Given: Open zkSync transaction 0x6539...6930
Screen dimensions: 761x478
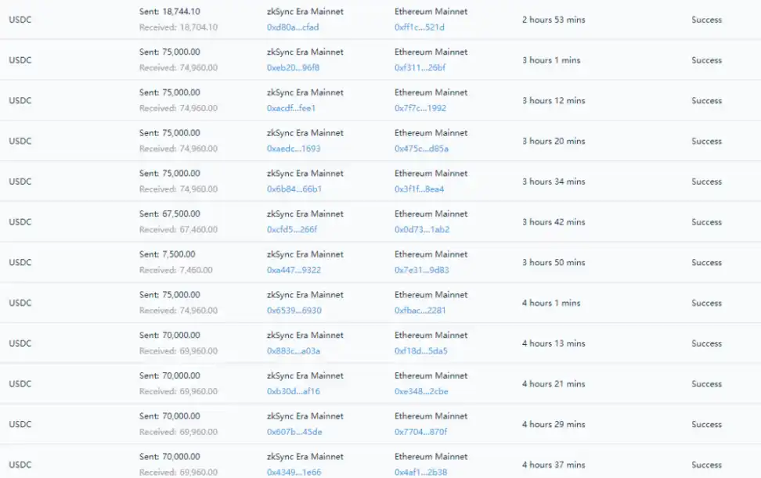Looking at the screenshot, I should (x=294, y=311).
